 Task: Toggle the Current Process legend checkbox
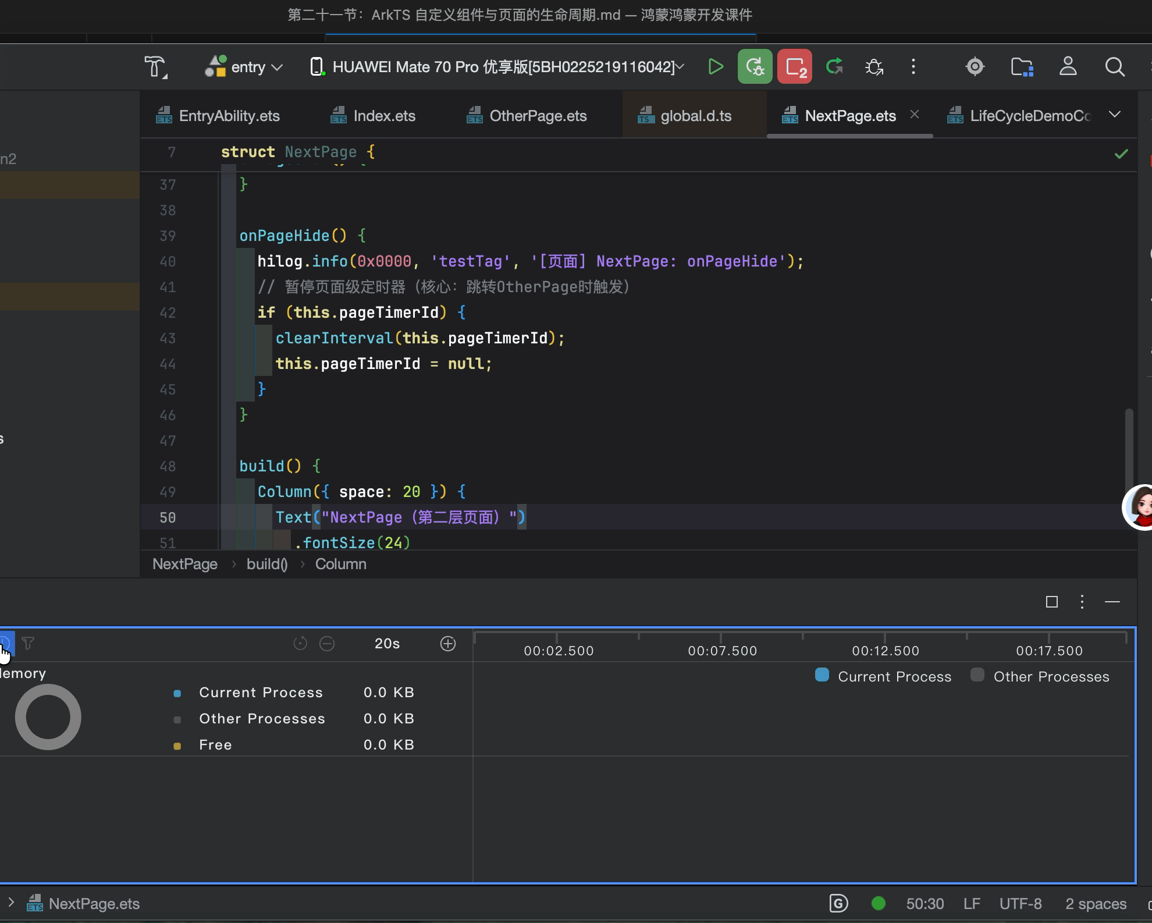click(822, 675)
